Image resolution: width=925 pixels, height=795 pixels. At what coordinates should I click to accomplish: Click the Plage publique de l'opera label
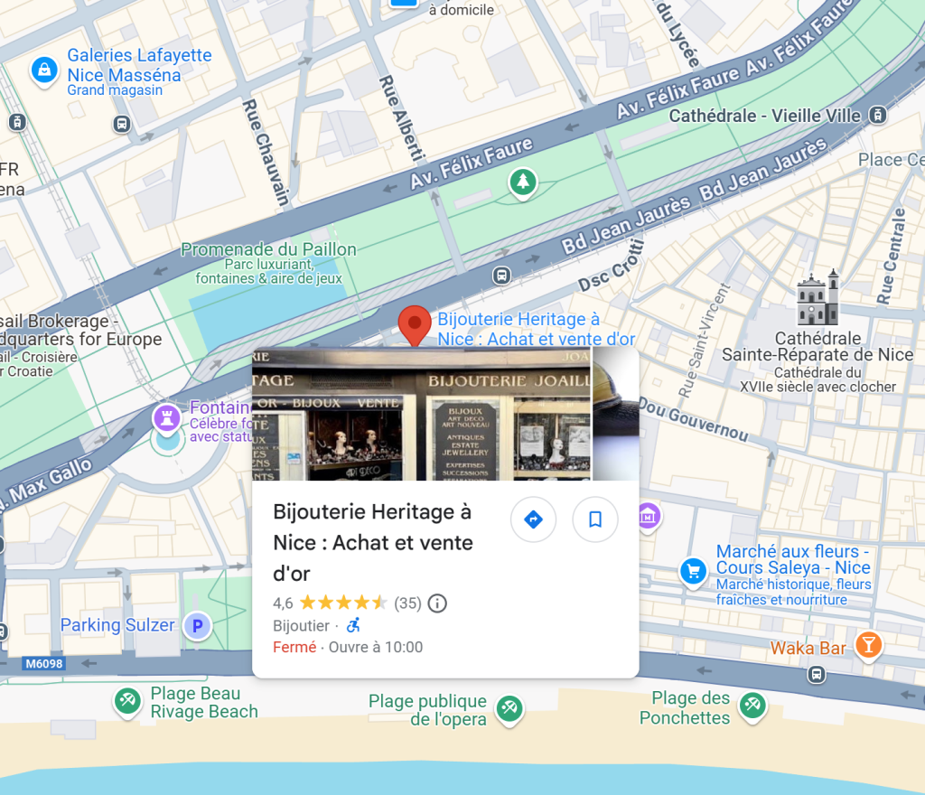(427, 710)
